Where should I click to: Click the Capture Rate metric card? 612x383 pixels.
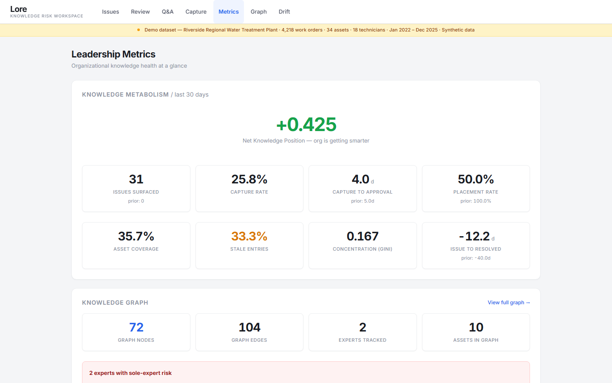(249, 189)
